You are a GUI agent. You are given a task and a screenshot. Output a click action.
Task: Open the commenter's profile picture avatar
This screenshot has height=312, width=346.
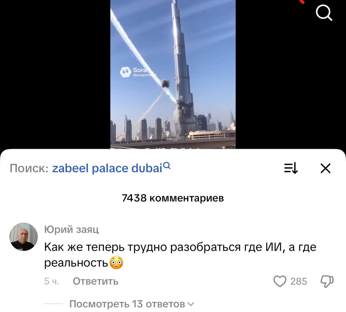(x=24, y=237)
